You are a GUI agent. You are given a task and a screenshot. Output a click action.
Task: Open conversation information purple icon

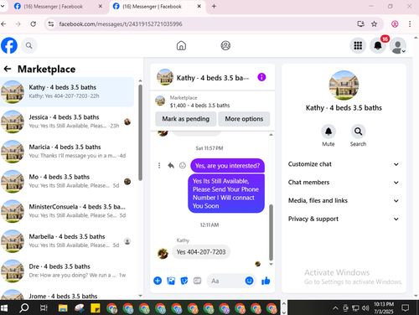coord(261,77)
